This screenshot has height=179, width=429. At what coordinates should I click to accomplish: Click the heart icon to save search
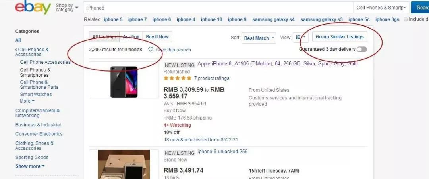pyautogui.click(x=151, y=50)
